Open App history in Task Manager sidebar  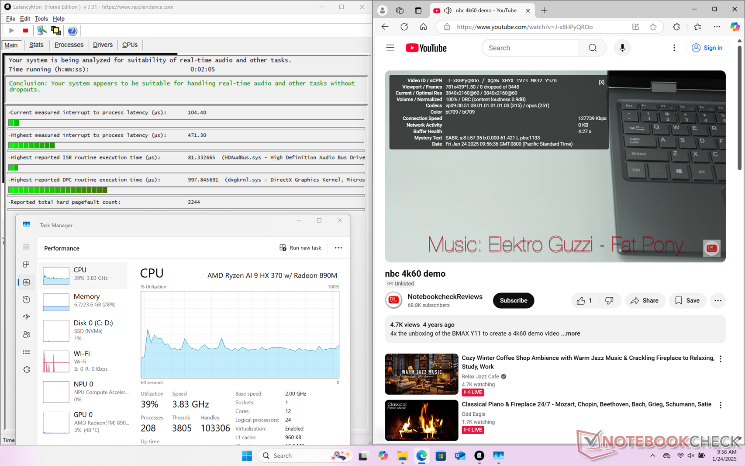click(26, 300)
